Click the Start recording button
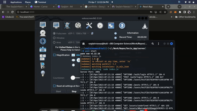This screenshot has width=197, height=111. tap(59, 92)
